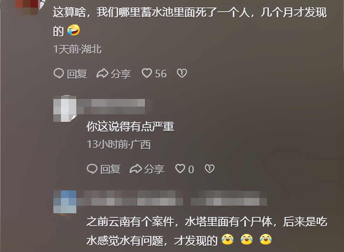The height and width of the screenshot is (252, 344).
Task: Click 回复 text under the Guangxi comment
Action: [110, 169]
